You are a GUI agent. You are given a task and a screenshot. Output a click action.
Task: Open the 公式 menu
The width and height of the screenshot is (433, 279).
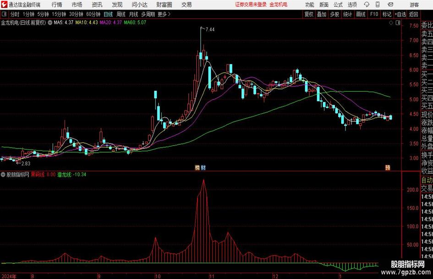[338, 5]
